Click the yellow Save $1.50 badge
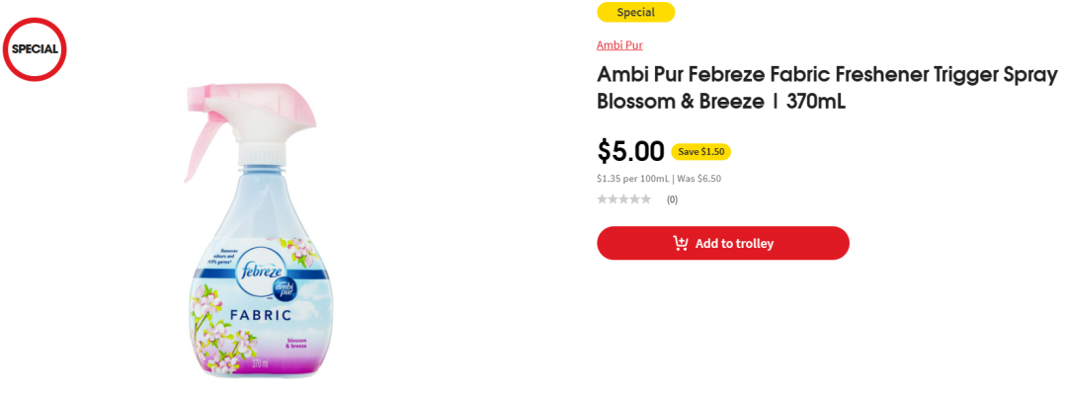The width and height of the screenshot is (1067, 394). pos(700,152)
